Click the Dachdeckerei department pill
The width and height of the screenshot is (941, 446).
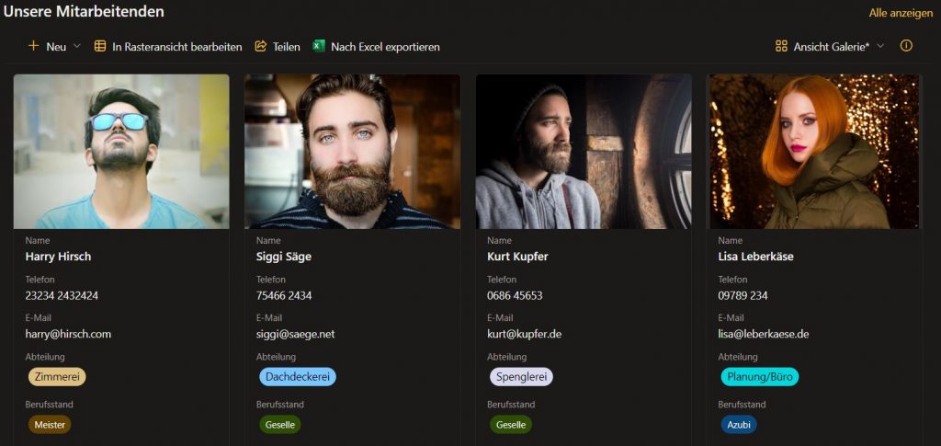pos(297,377)
